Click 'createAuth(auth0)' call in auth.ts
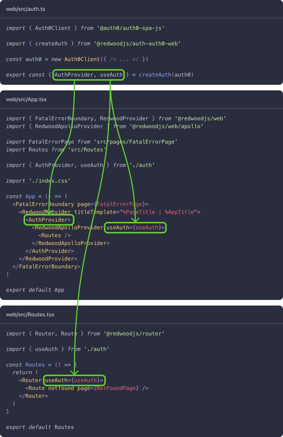 pos(166,75)
